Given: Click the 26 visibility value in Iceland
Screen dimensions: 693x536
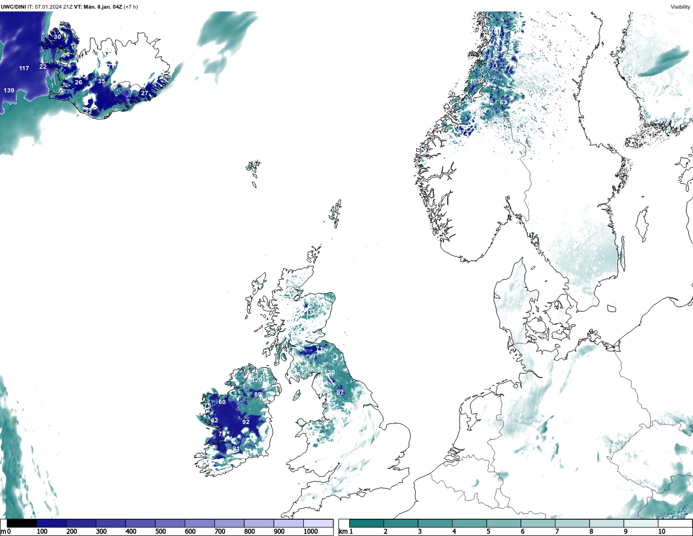Looking at the screenshot, I should click(79, 82).
